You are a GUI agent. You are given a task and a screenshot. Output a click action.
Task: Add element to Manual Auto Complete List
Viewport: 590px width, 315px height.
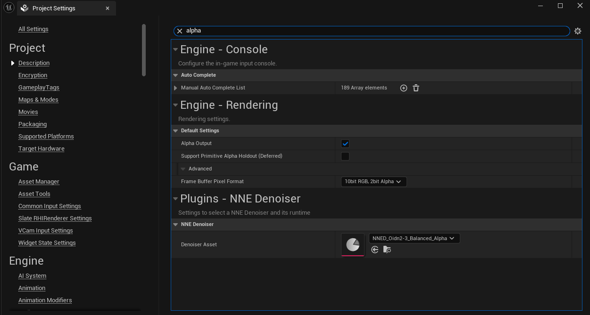coord(403,88)
